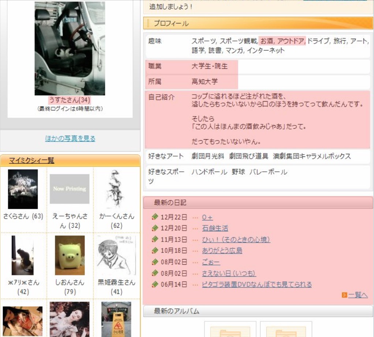Screen dimensions: 374x337
Task: Click favorite art 演劇集団キャラメルボックス
Action: click(x=312, y=156)
